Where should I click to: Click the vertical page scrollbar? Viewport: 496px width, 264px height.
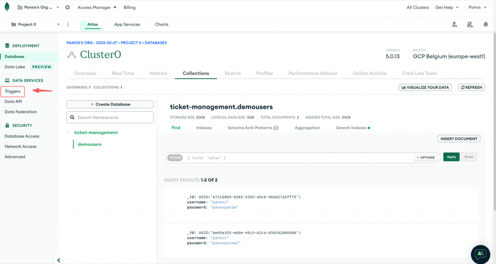point(495,121)
